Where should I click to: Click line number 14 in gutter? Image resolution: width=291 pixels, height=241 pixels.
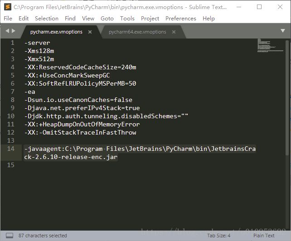pos(10,149)
